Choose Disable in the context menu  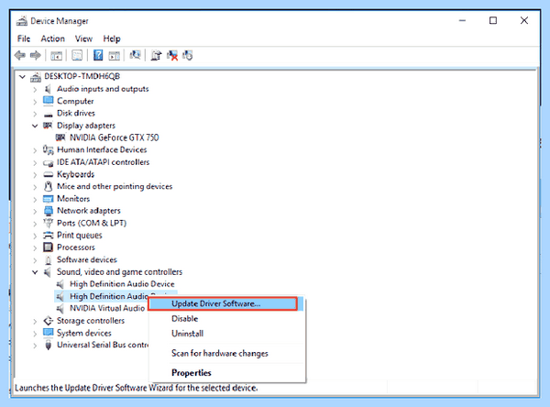coord(227,319)
